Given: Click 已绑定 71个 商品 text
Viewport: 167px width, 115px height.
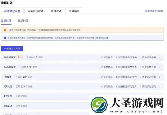Looking at the screenshot, I should click(x=28, y=67).
